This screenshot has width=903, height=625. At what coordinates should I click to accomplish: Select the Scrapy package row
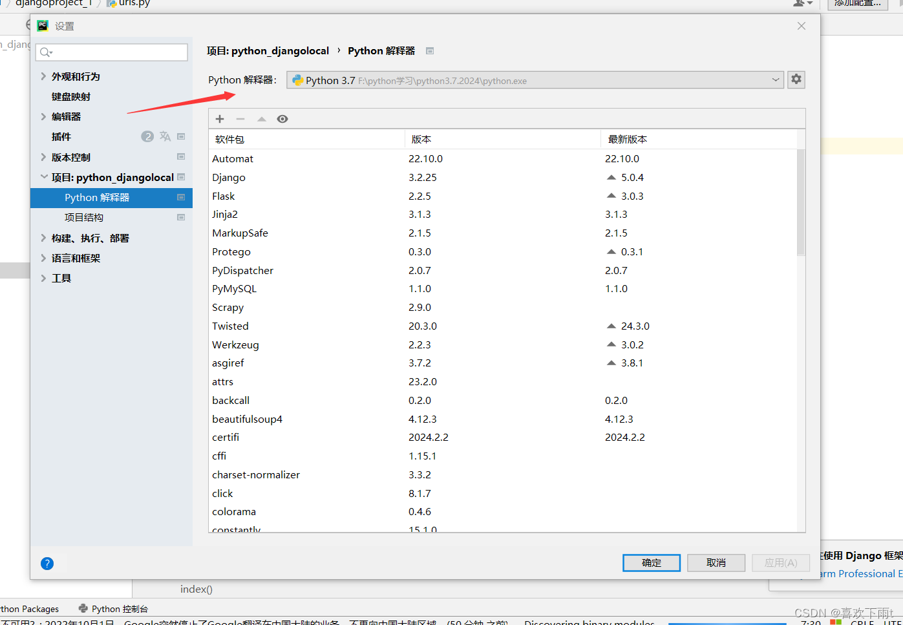point(503,308)
